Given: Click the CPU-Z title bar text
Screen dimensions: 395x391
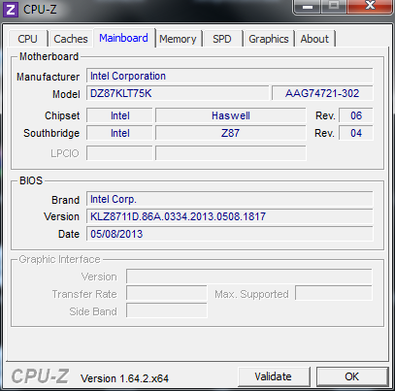Looking at the screenshot, I should (x=40, y=10).
